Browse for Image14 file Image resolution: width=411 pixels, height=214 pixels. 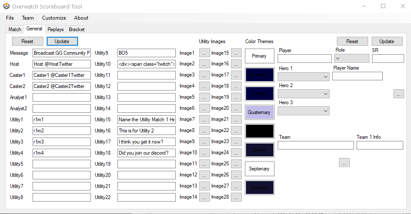point(204,197)
